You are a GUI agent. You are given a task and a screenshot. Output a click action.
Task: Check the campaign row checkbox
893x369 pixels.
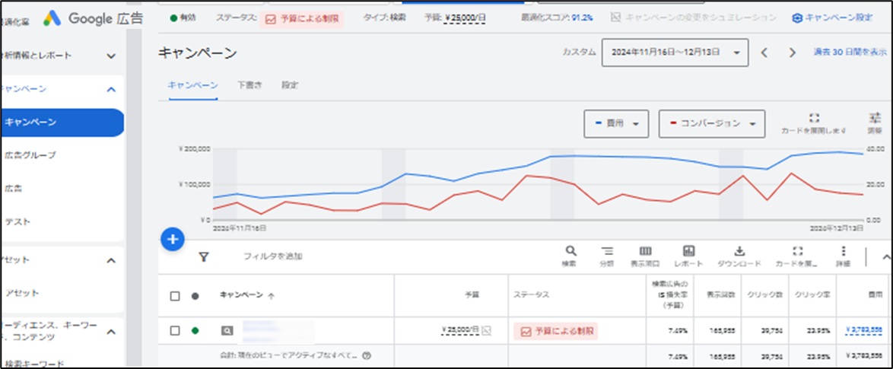[x=175, y=331]
